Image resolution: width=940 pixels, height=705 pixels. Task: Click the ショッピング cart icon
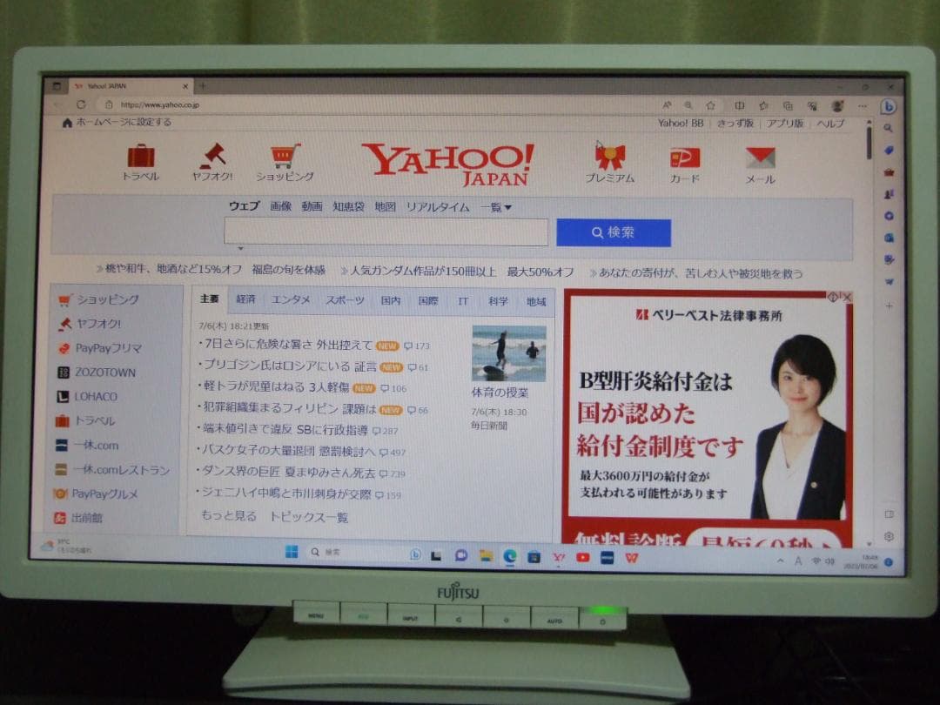click(285, 157)
